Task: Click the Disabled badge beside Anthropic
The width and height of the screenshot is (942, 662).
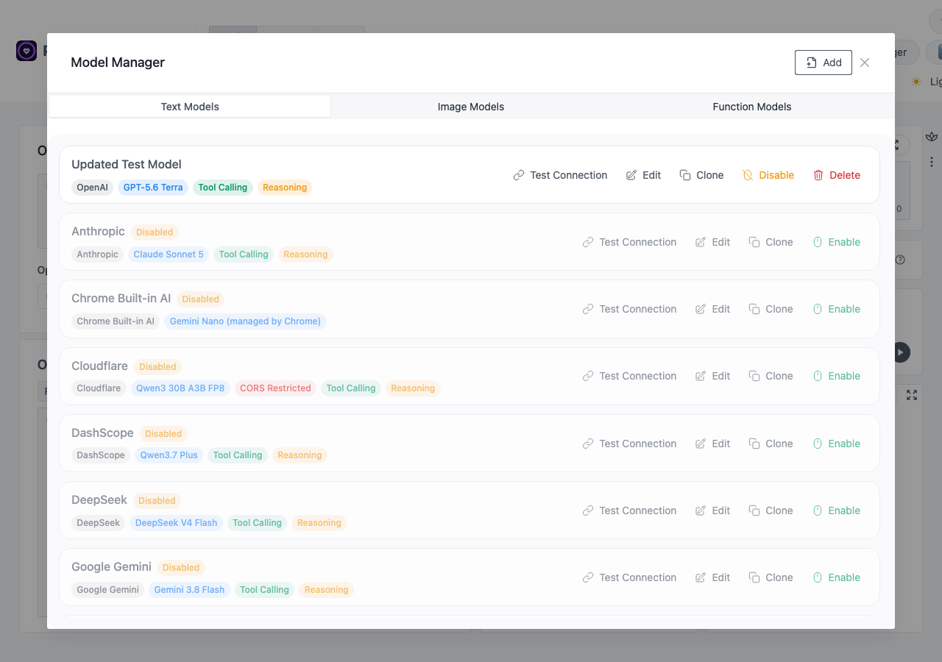Action: coord(155,232)
